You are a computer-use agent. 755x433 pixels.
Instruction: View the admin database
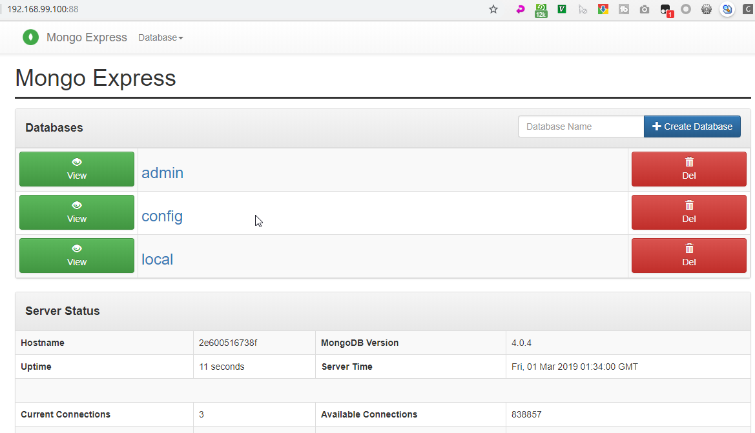point(77,169)
